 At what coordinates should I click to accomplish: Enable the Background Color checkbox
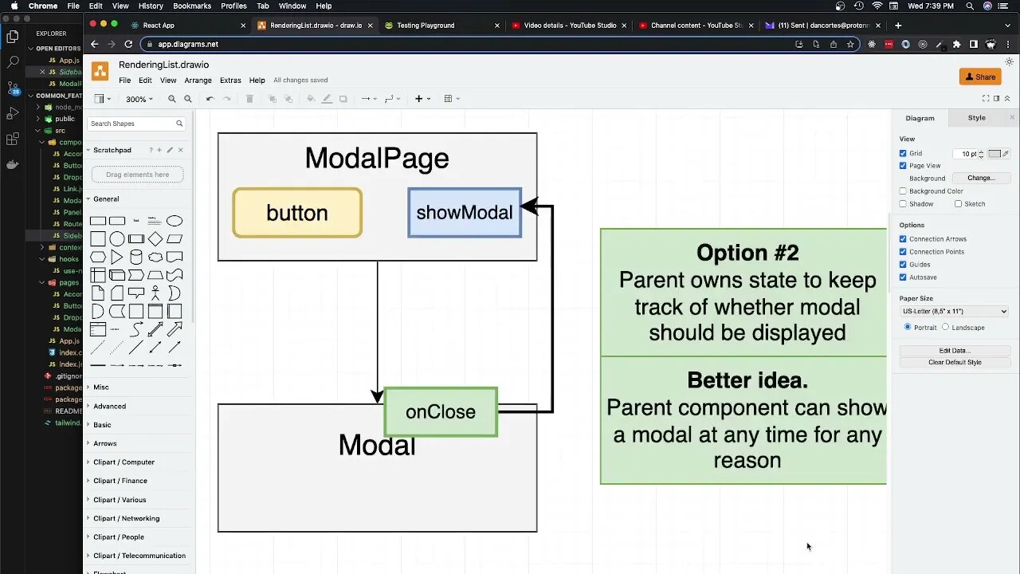903,191
